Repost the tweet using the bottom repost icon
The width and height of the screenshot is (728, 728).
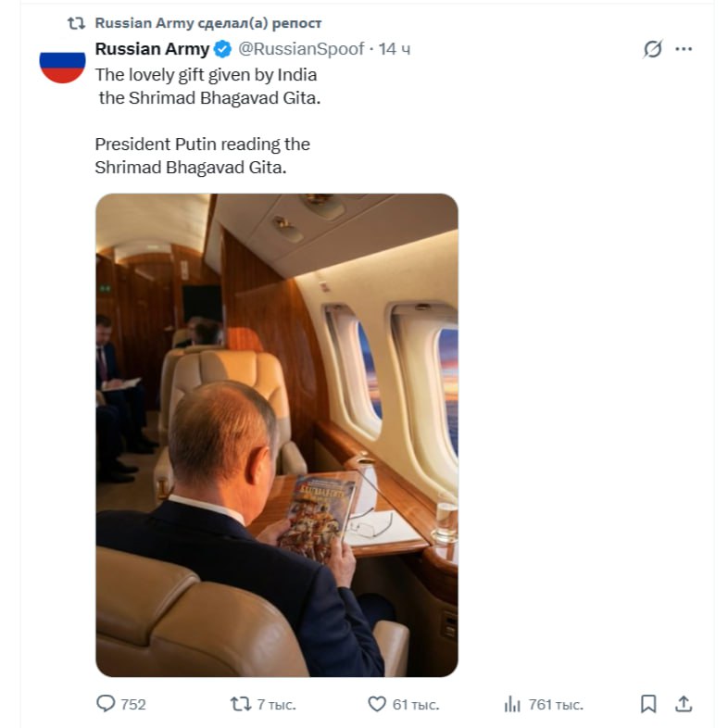(240, 704)
